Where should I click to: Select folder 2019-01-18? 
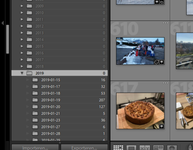pyautogui.click(x=59, y=93)
